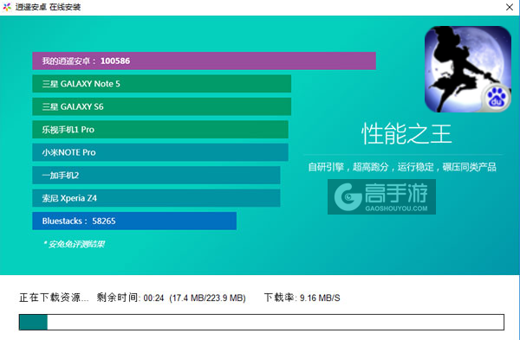Select the 三星 GALAXY Note 5 bar
Viewport: 520px width, 340px height.
162,84
